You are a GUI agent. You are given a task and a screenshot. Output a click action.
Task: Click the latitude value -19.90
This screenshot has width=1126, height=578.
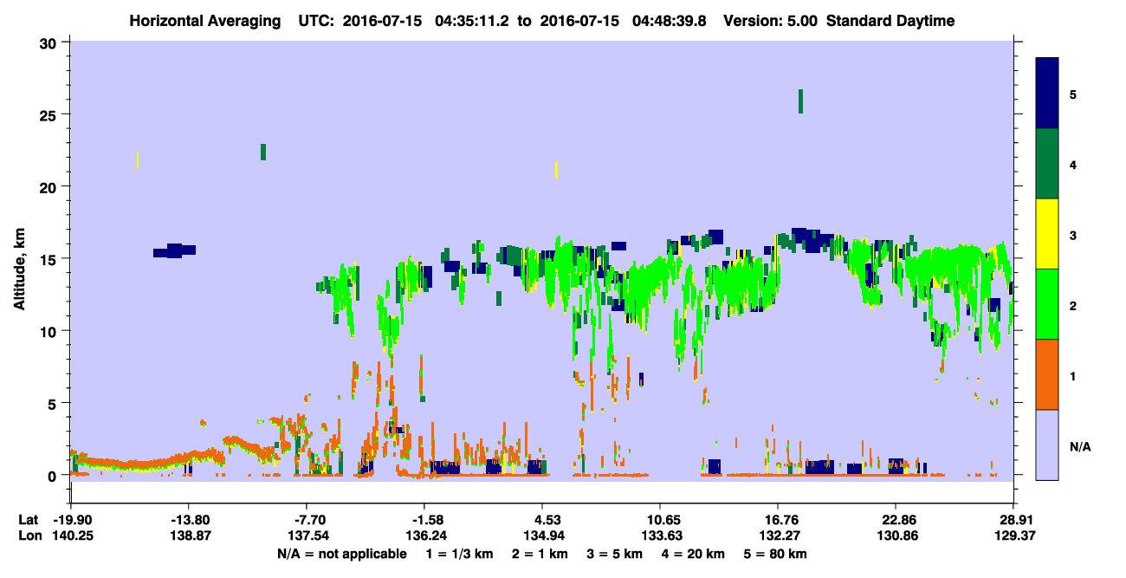(70, 520)
